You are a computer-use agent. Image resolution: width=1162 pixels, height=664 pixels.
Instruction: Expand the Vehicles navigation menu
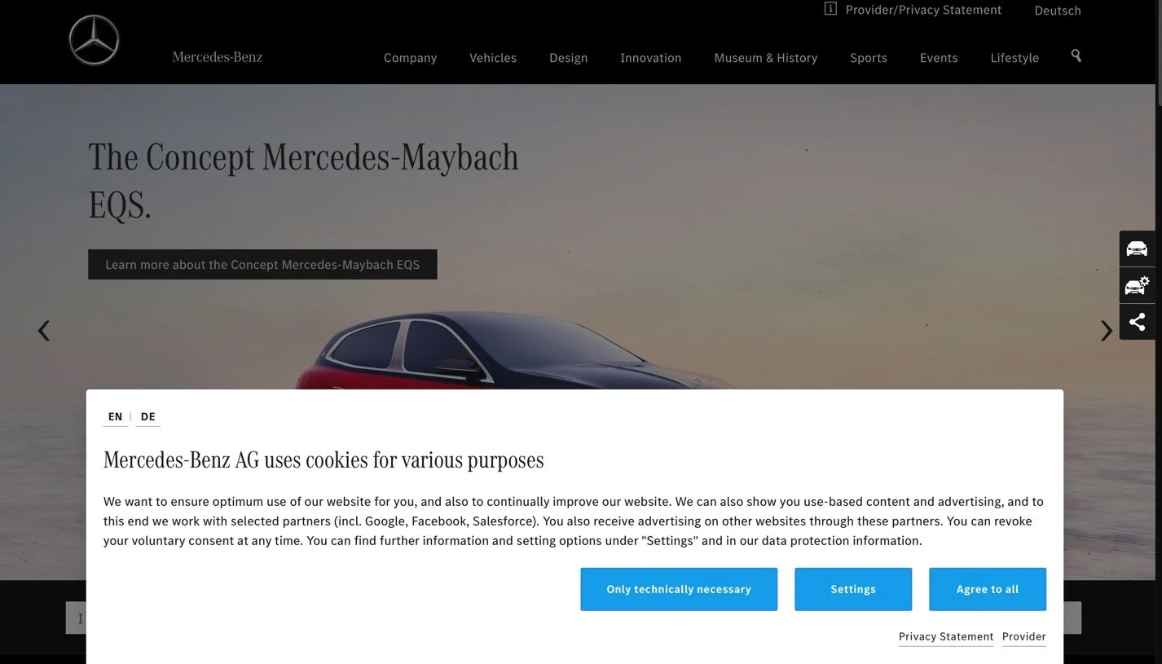(x=493, y=58)
